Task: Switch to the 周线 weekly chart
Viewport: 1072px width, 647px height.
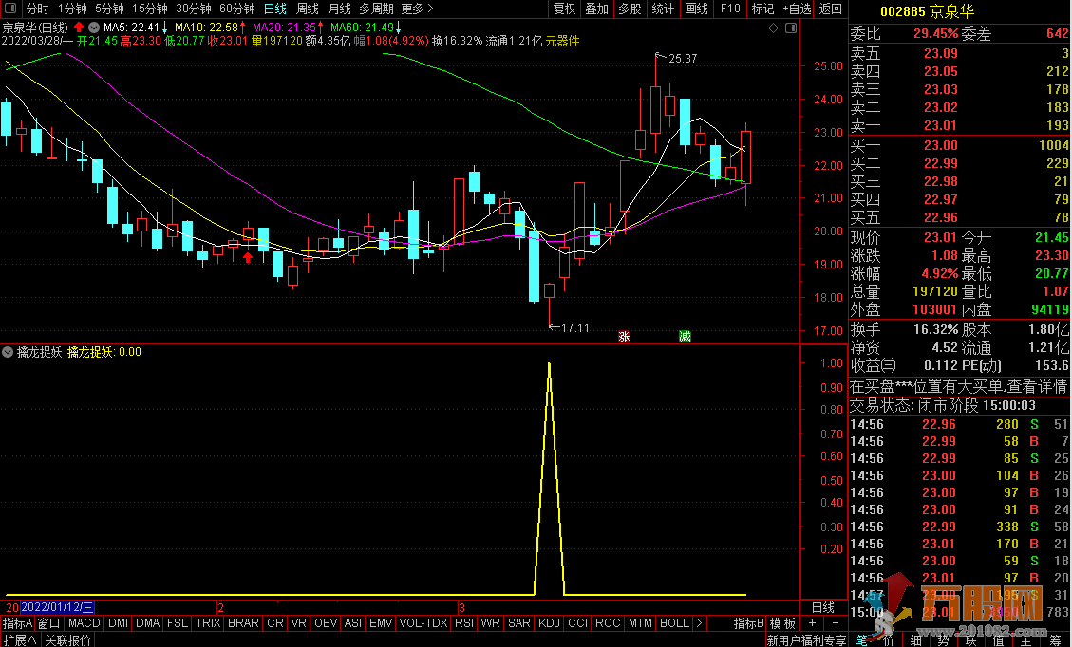Action: point(308,9)
